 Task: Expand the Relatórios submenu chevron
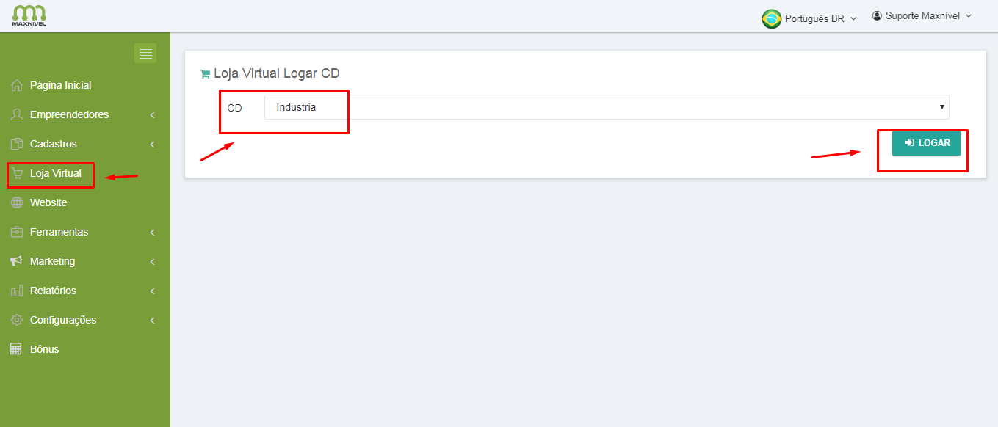click(x=152, y=291)
